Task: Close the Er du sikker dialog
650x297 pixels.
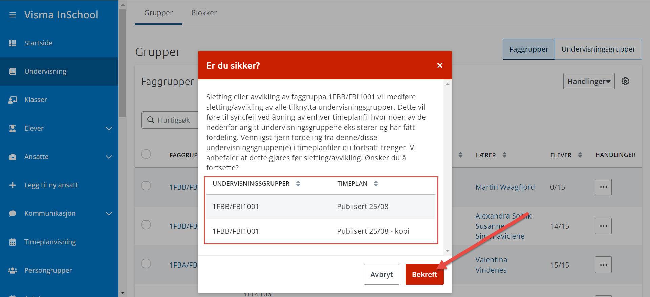Action: (x=440, y=65)
